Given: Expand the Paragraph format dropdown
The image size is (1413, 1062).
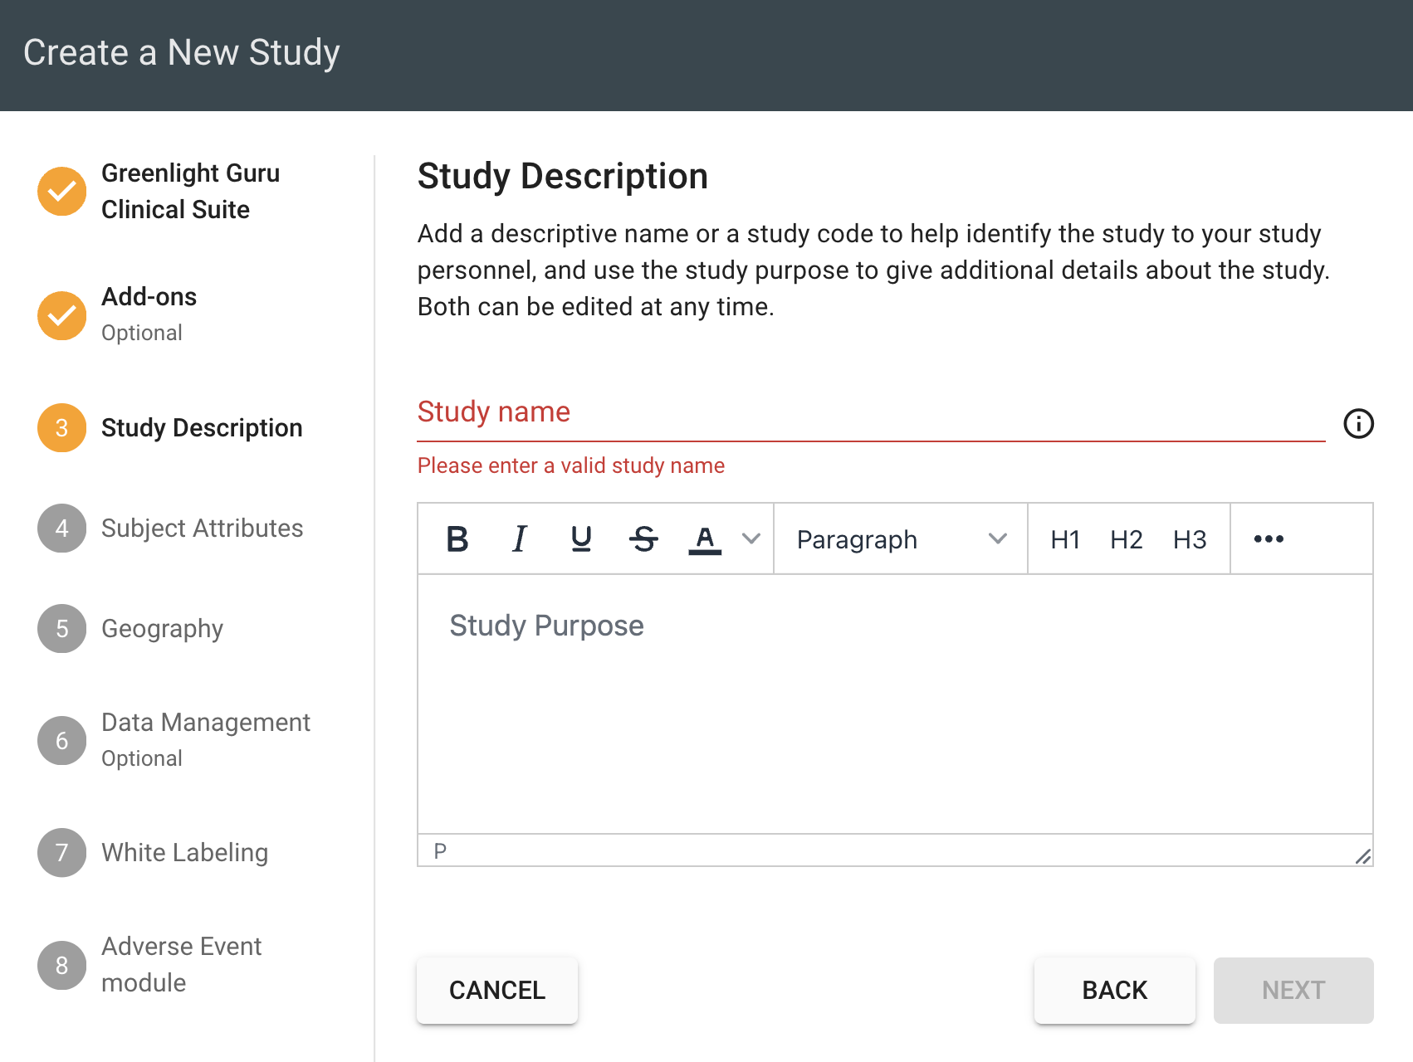Looking at the screenshot, I should coord(901,539).
